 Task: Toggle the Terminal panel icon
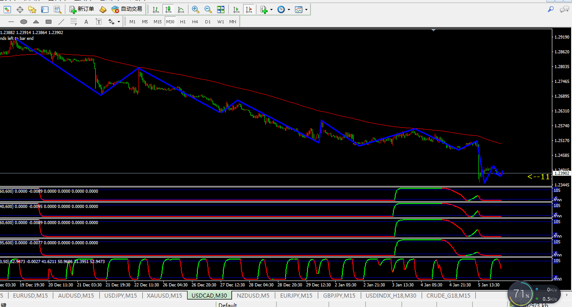(45, 9)
